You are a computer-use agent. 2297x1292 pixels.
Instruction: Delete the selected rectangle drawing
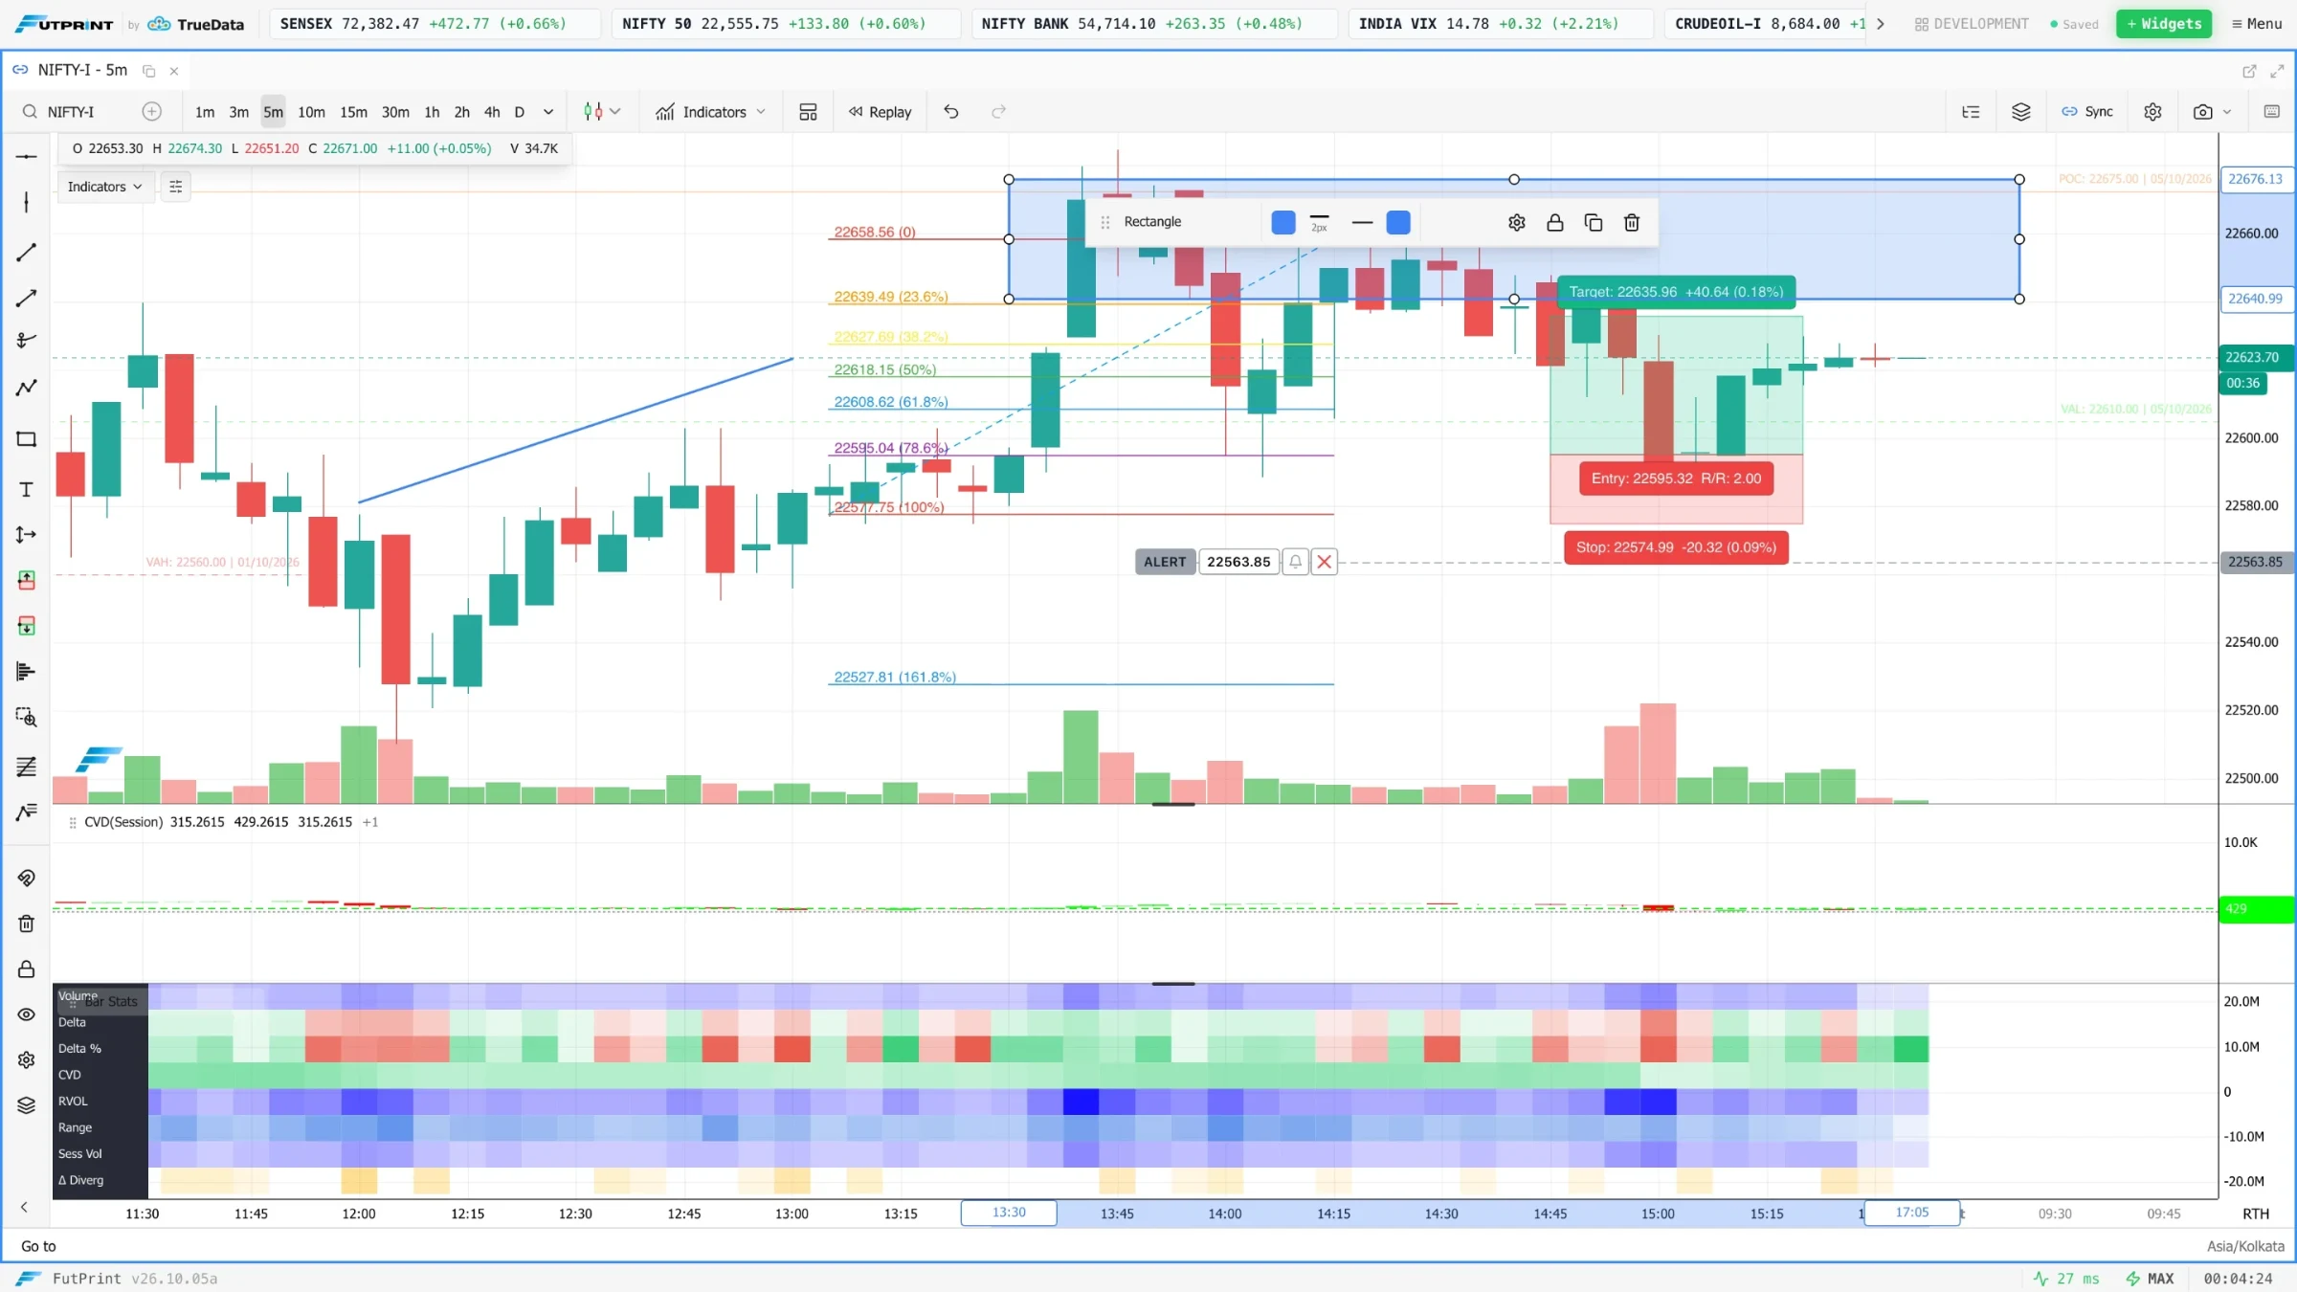1632,223
